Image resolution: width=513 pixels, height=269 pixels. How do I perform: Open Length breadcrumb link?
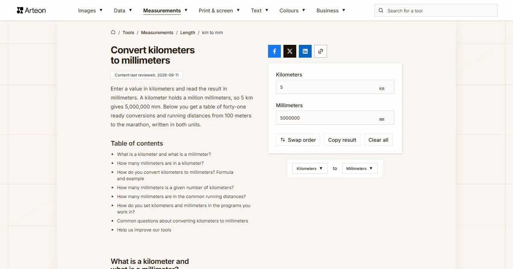(x=188, y=32)
